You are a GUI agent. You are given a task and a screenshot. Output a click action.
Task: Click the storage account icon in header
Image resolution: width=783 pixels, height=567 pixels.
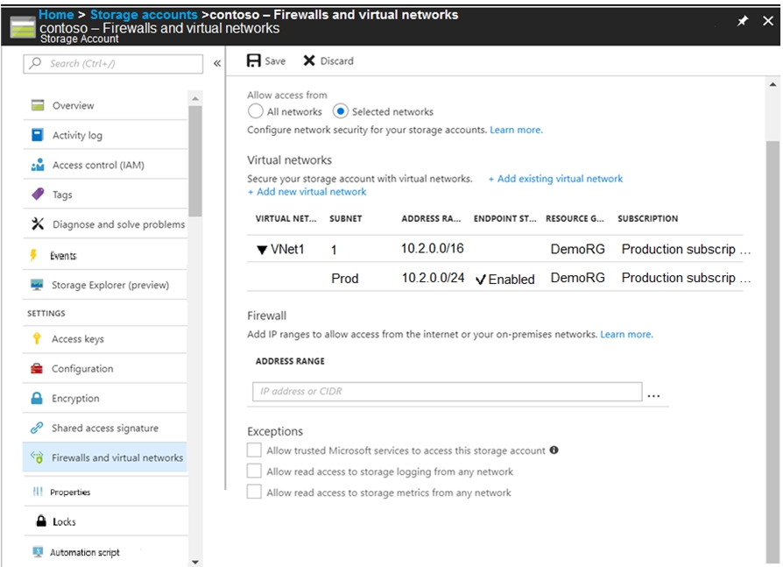click(23, 27)
